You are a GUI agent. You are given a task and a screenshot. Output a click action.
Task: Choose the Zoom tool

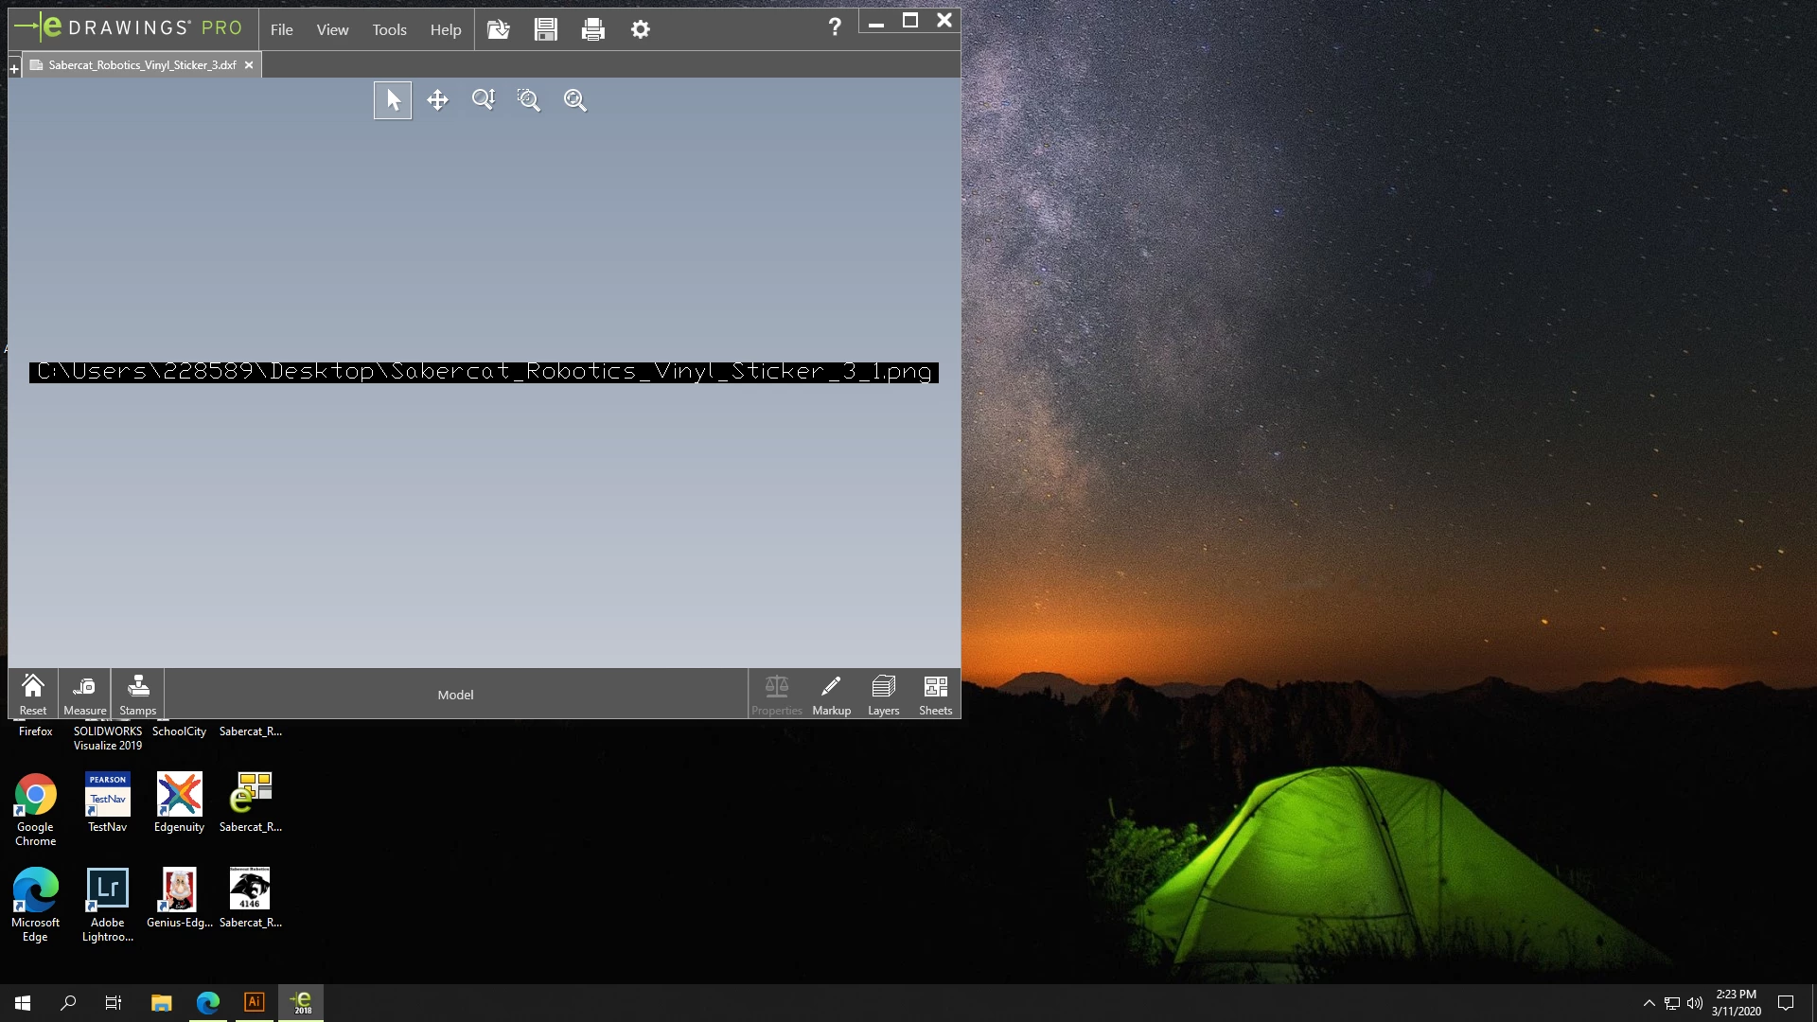[484, 100]
